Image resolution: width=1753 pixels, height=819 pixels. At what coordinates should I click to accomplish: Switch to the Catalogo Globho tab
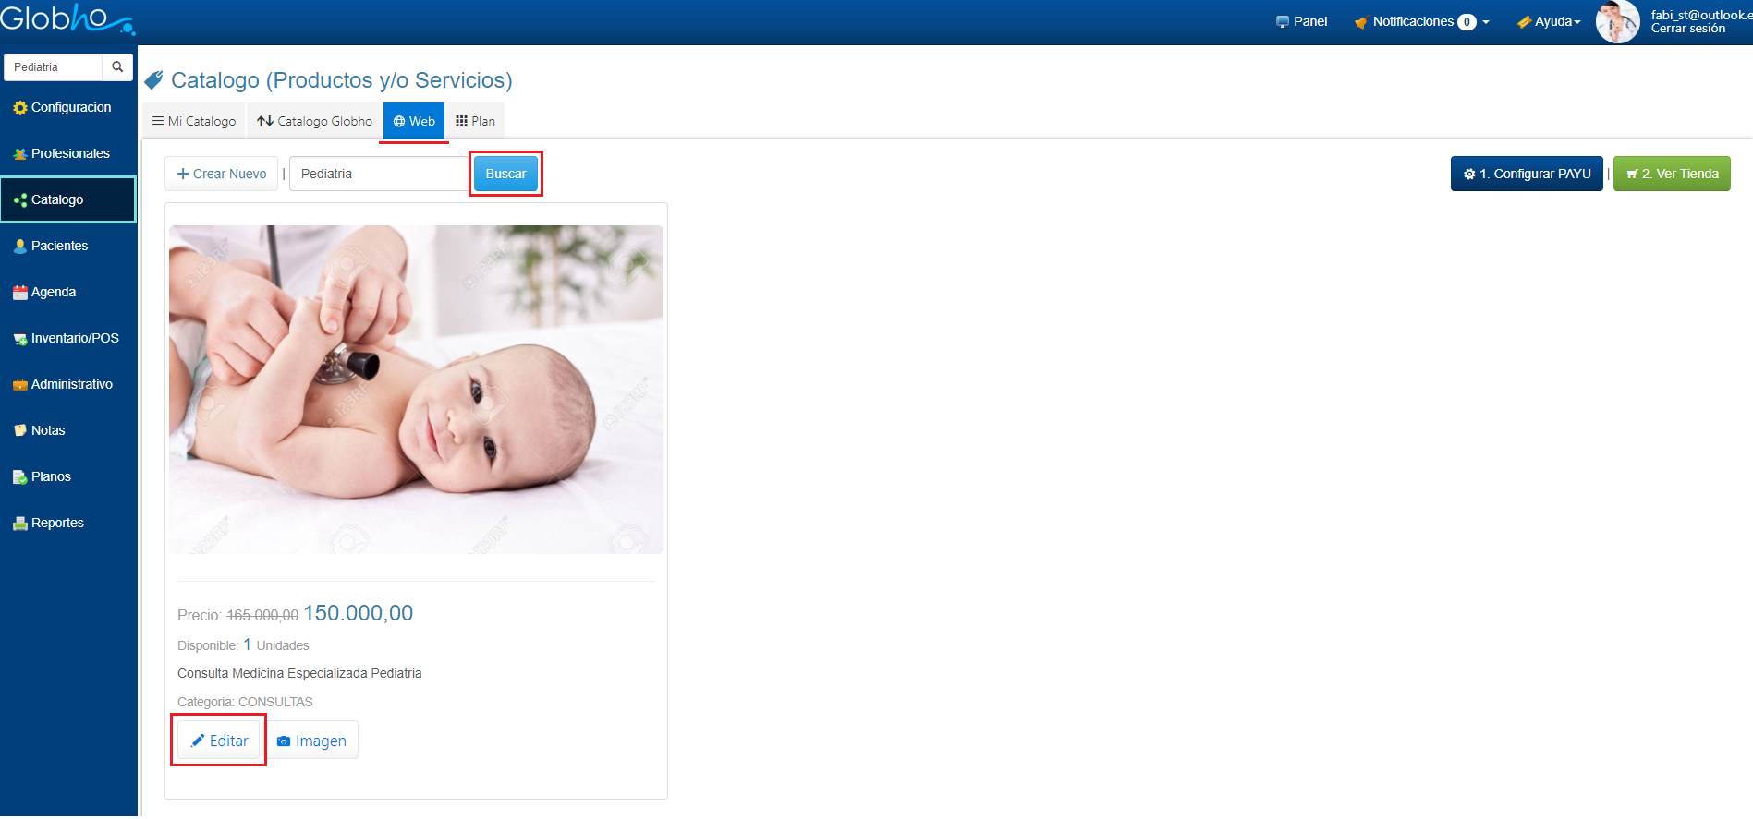click(x=315, y=122)
